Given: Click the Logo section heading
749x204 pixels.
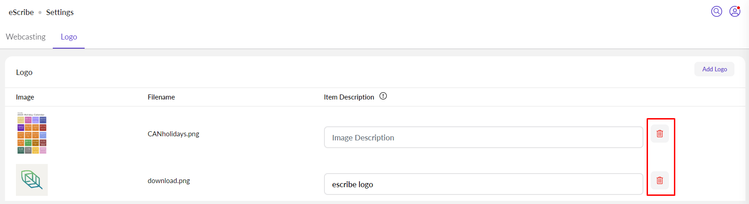Looking at the screenshot, I should coord(24,72).
